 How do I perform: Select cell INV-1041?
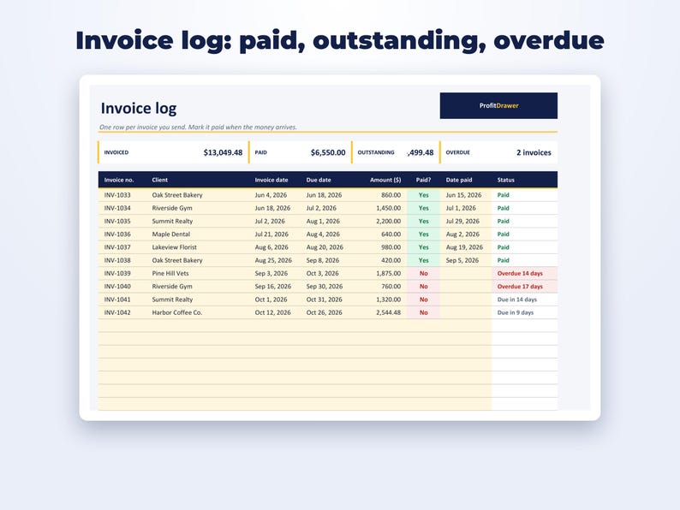117,299
